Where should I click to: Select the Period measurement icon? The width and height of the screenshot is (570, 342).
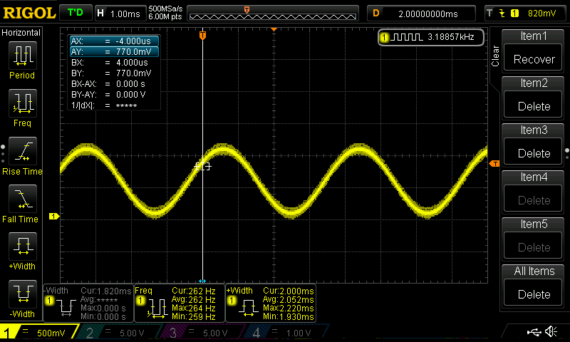coord(21,58)
